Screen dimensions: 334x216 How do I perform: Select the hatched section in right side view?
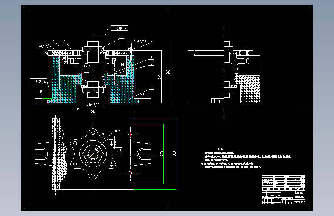[247, 88]
